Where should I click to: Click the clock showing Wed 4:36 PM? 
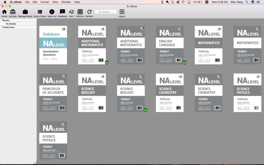click(219, 2)
